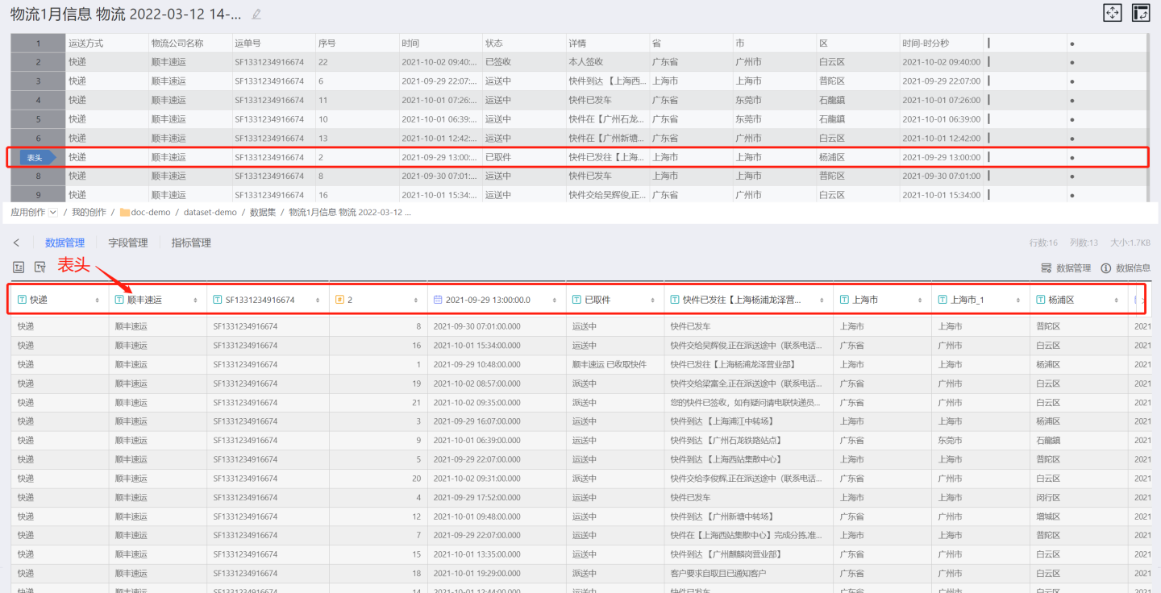Switch to the 字段管理 tab
The image size is (1161, 593).
pyautogui.click(x=127, y=243)
